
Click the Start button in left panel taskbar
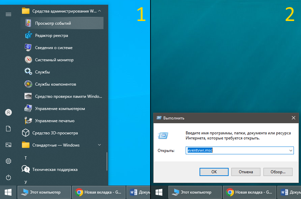coord(8,192)
